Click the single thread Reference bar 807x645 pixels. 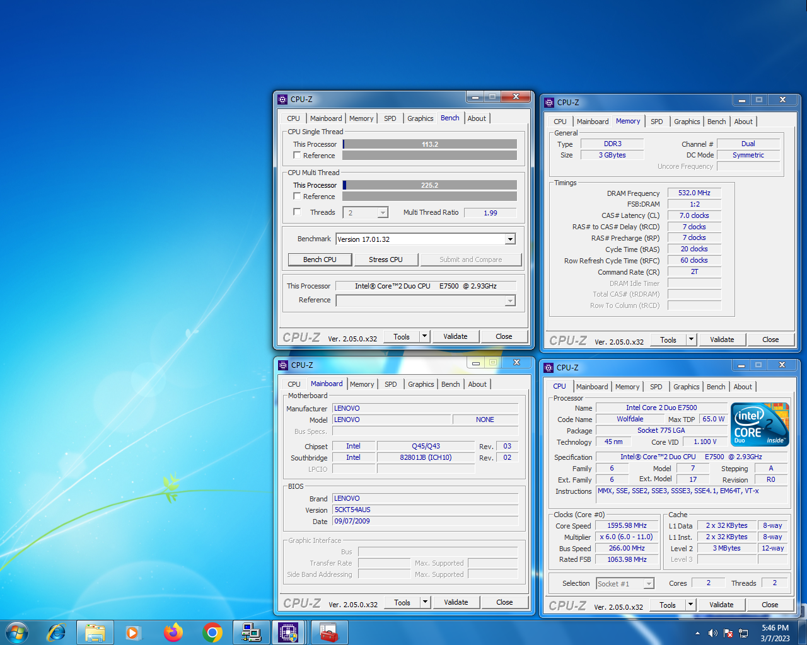click(430, 156)
